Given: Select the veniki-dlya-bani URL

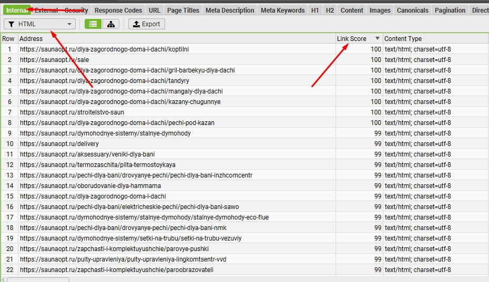Looking at the screenshot, I should (87, 154).
